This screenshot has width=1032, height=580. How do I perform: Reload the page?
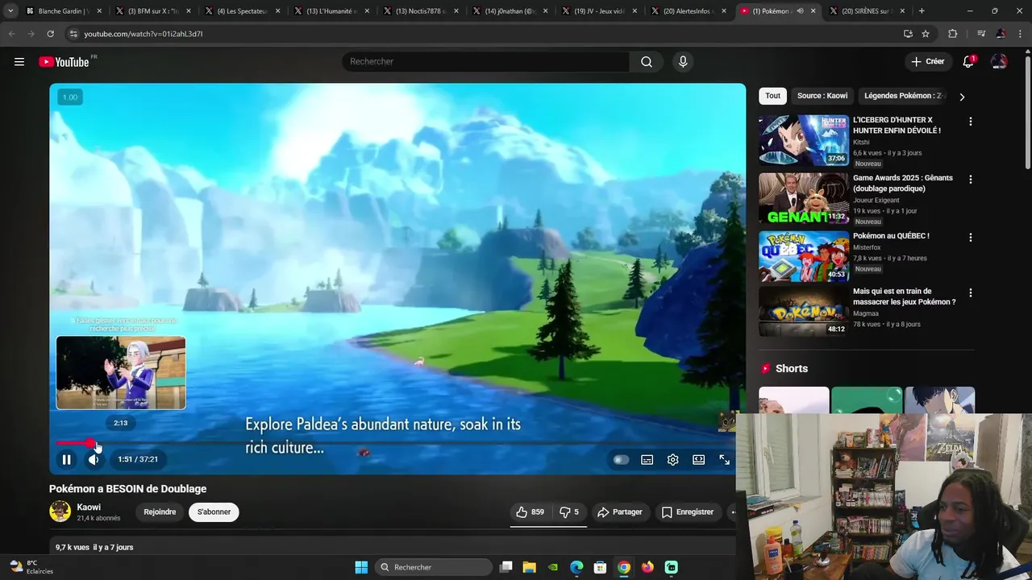[x=50, y=34]
